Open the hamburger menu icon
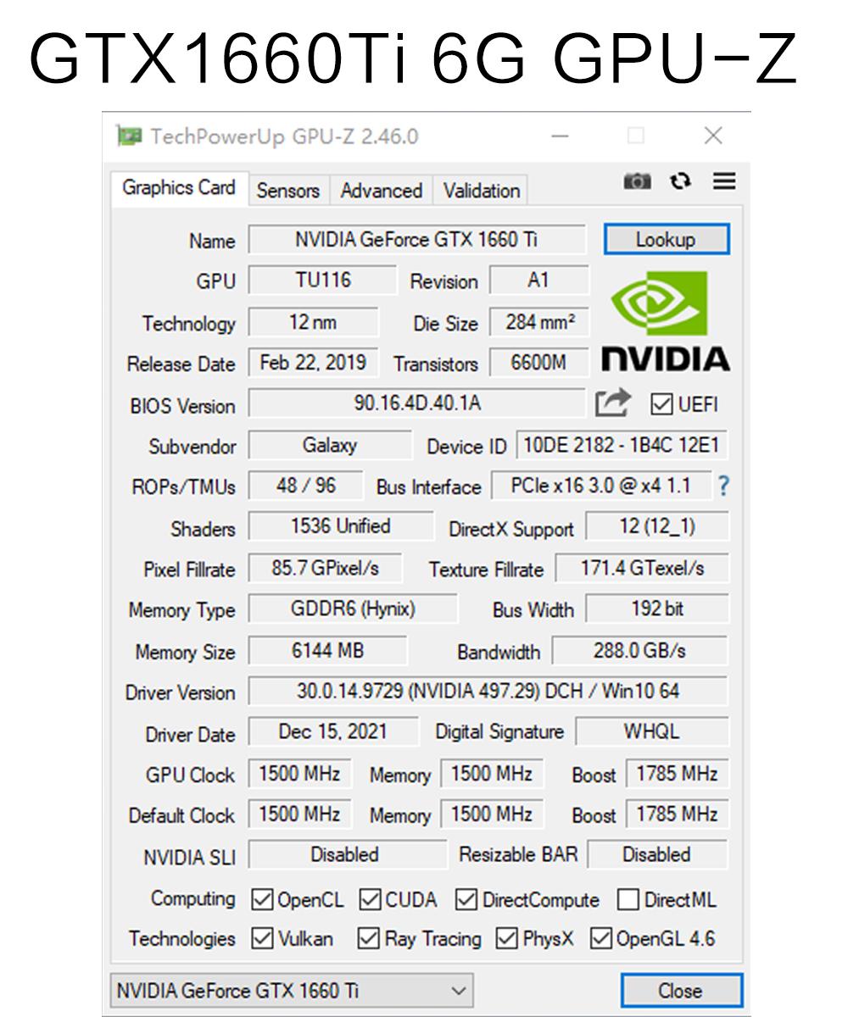This screenshot has width=848, height=1017. tap(724, 181)
